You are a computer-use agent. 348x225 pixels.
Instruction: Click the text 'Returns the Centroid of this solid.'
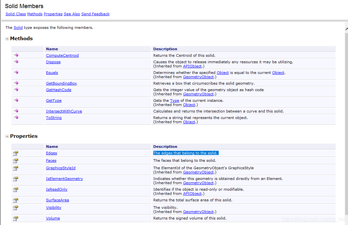click(x=184, y=55)
